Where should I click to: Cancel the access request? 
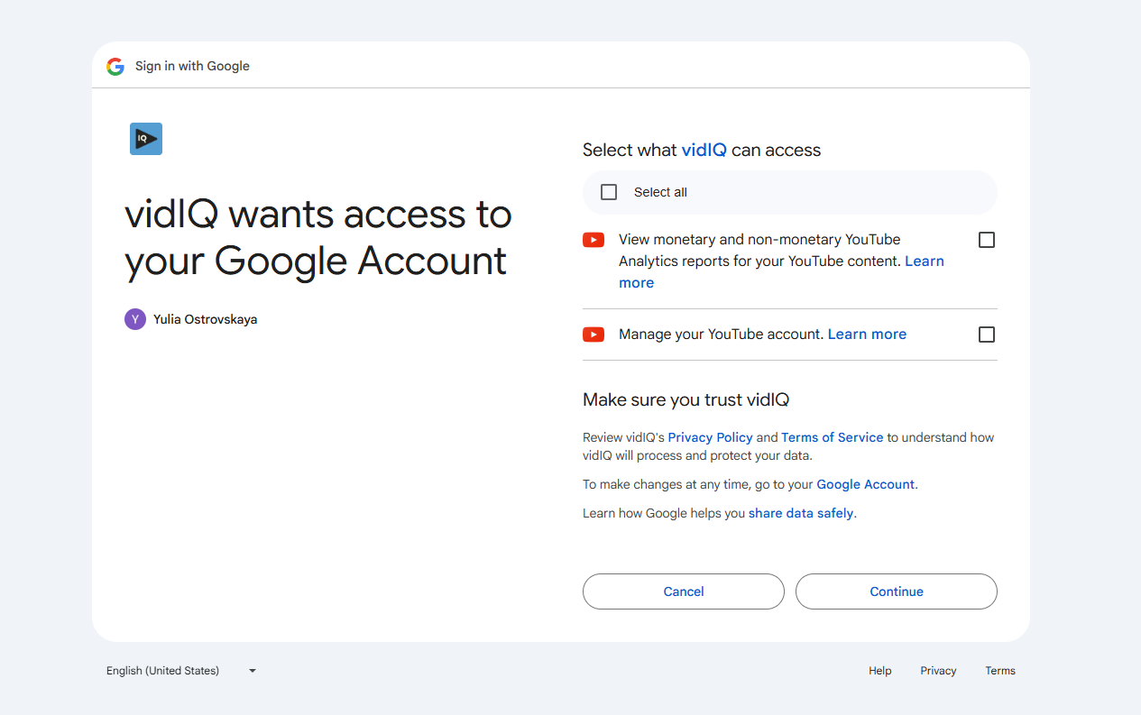[x=684, y=591]
